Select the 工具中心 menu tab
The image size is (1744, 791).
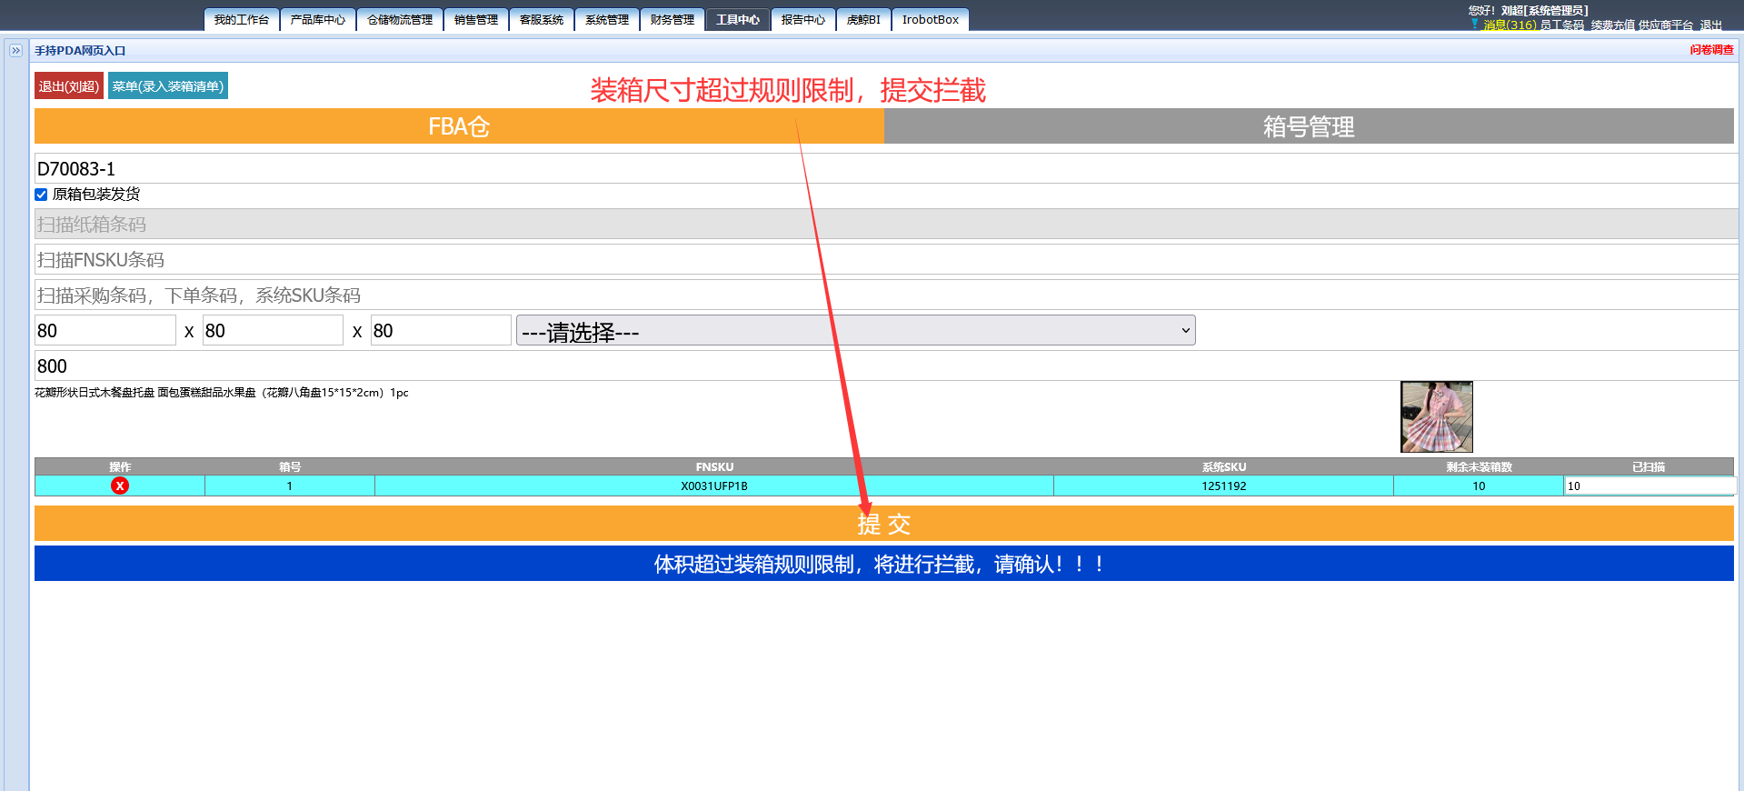[x=738, y=20]
